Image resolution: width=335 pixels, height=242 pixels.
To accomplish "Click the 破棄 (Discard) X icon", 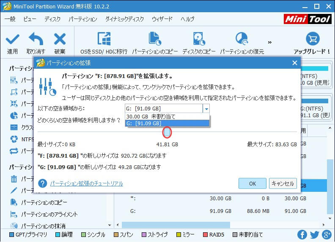I will (60, 39).
